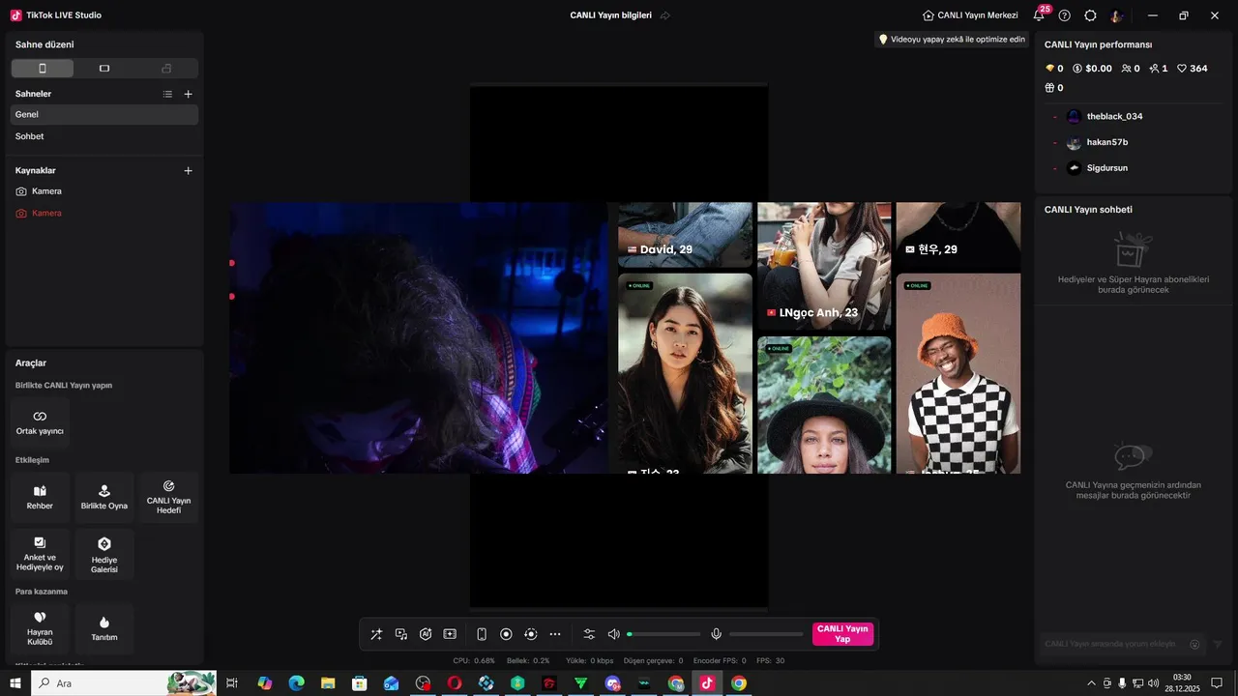Click the LNgọc Anh, 23 profile card

(x=824, y=266)
